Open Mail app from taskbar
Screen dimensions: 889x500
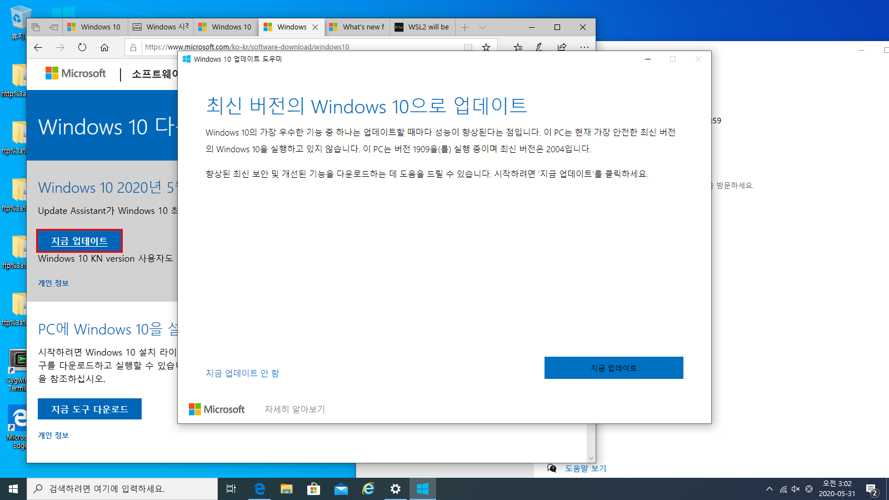click(x=341, y=489)
